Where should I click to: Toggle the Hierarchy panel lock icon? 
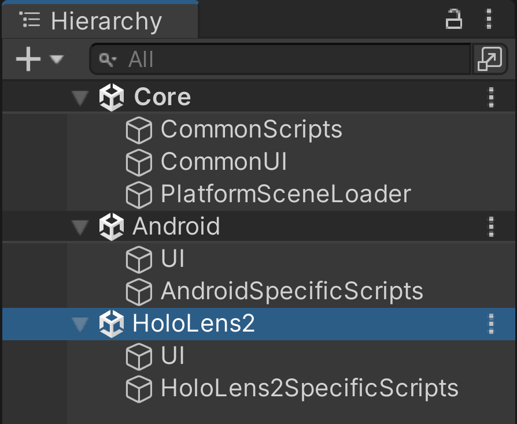tap(454, 20)
